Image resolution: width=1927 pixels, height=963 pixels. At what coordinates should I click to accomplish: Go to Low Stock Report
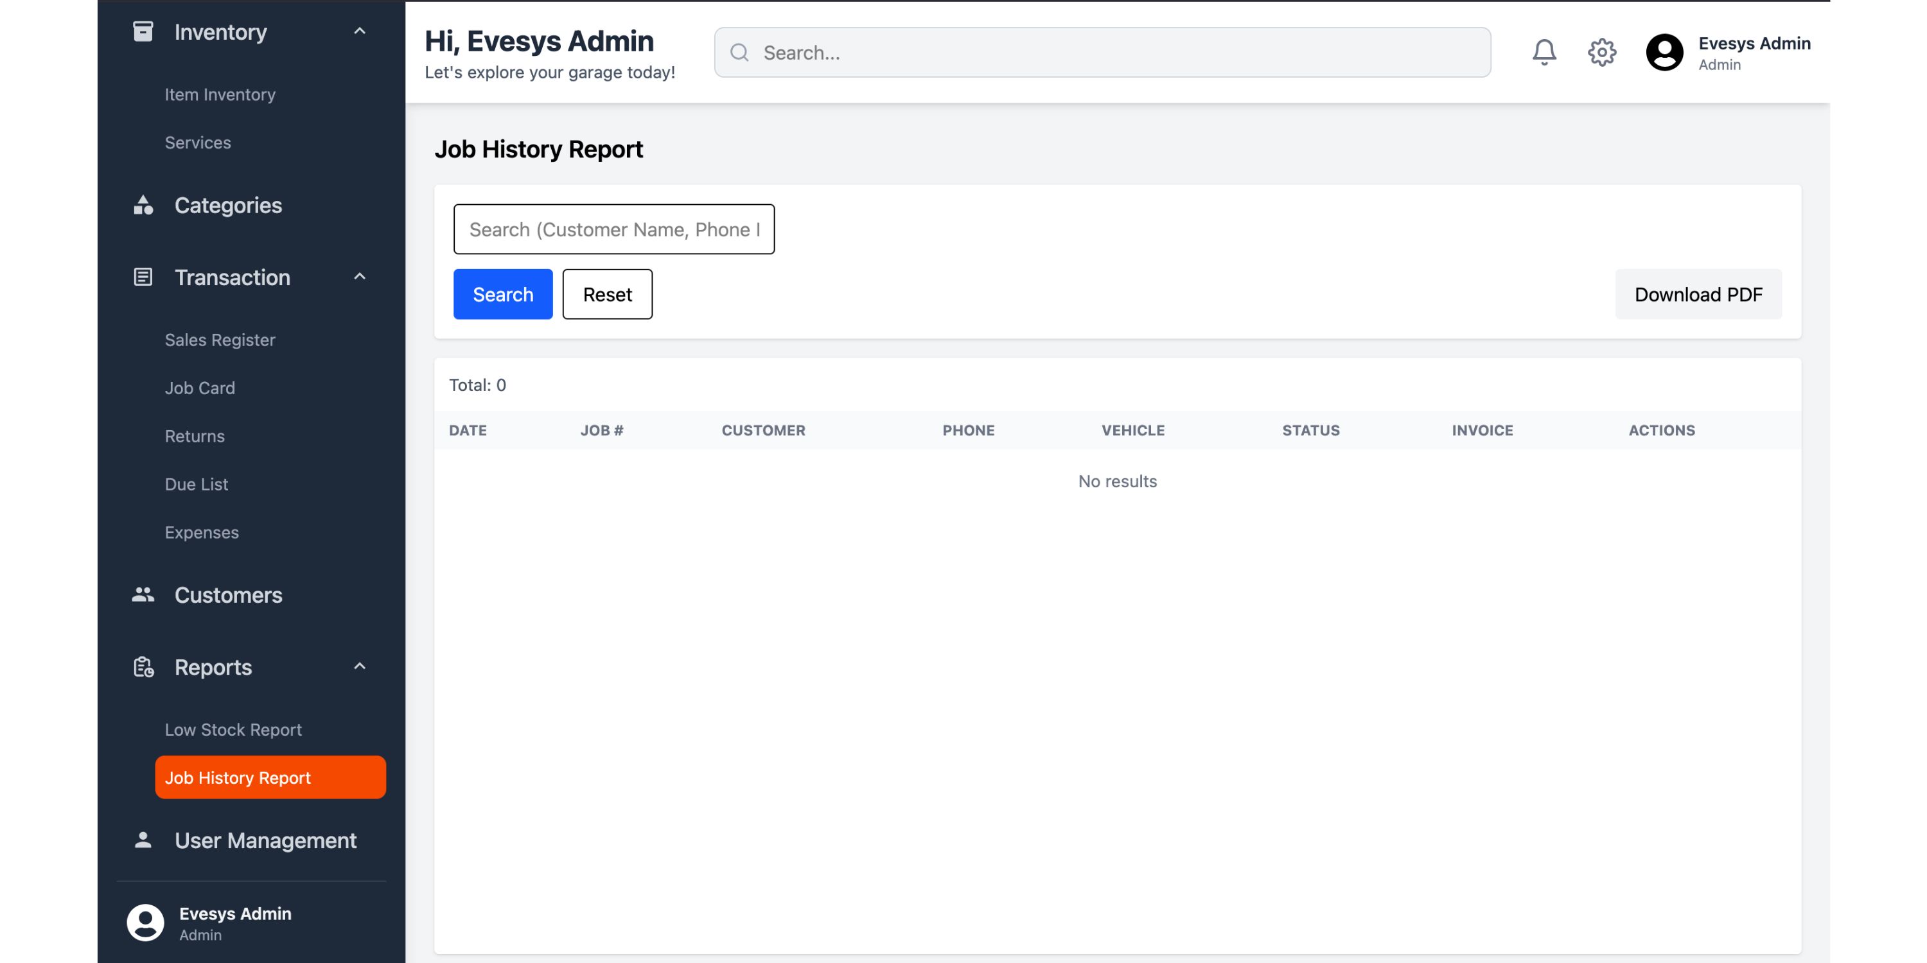[x=233, y=730]
